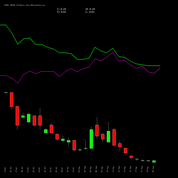Click the red candlestick for 23 Jul

(40, 120)
